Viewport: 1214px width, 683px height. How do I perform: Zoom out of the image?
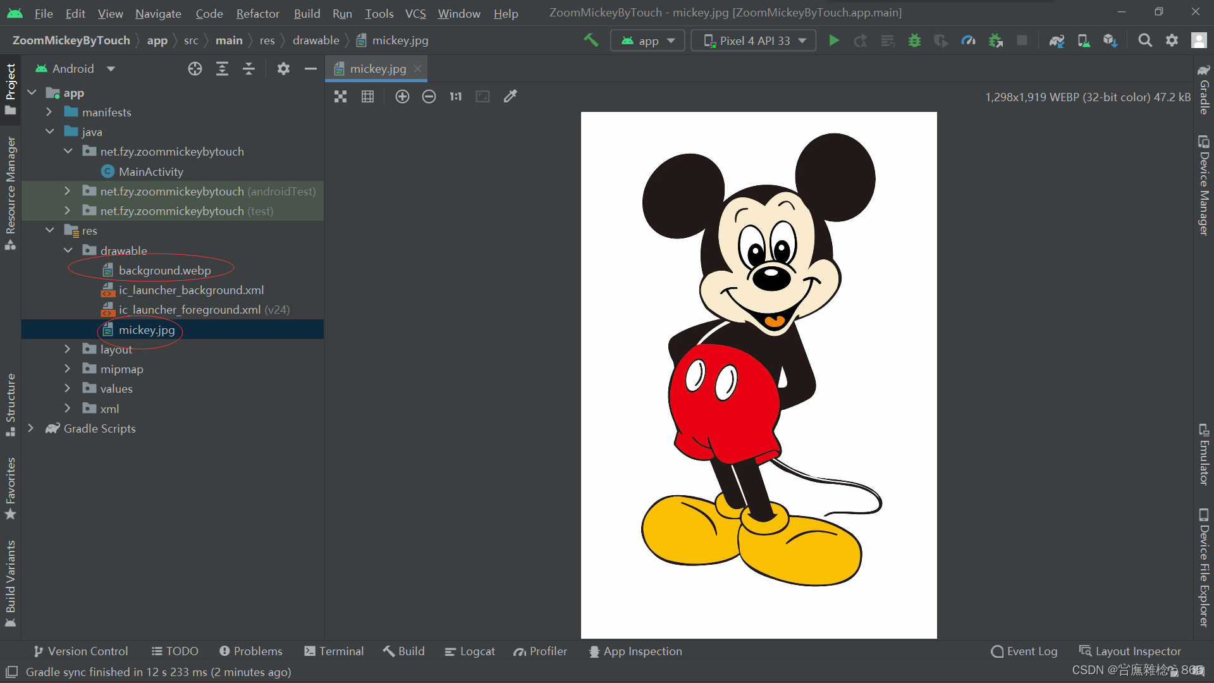[429, 96]
